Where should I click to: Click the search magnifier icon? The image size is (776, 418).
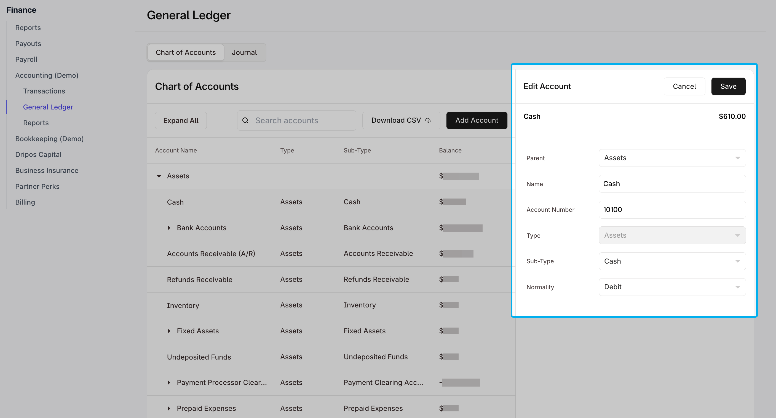245,120
